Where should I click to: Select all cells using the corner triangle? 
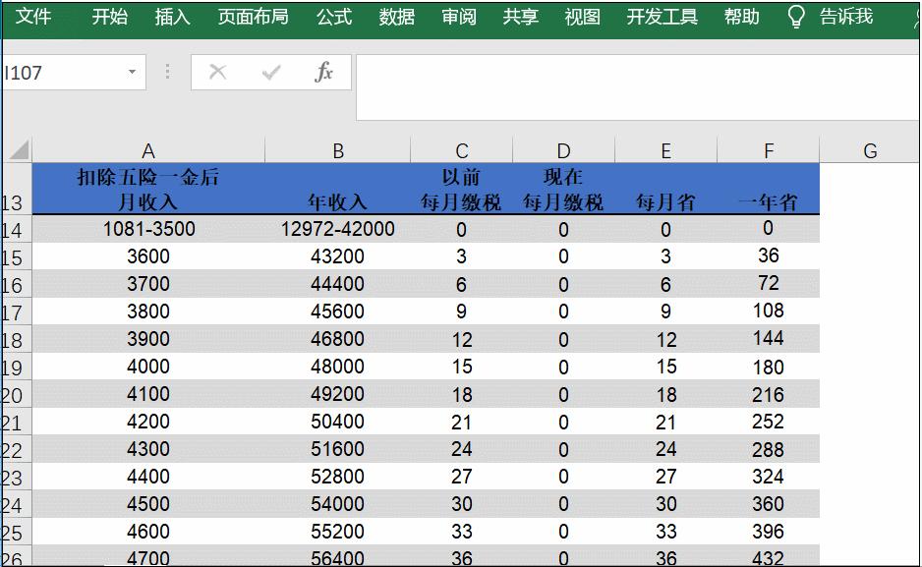[x=16, y=149]
